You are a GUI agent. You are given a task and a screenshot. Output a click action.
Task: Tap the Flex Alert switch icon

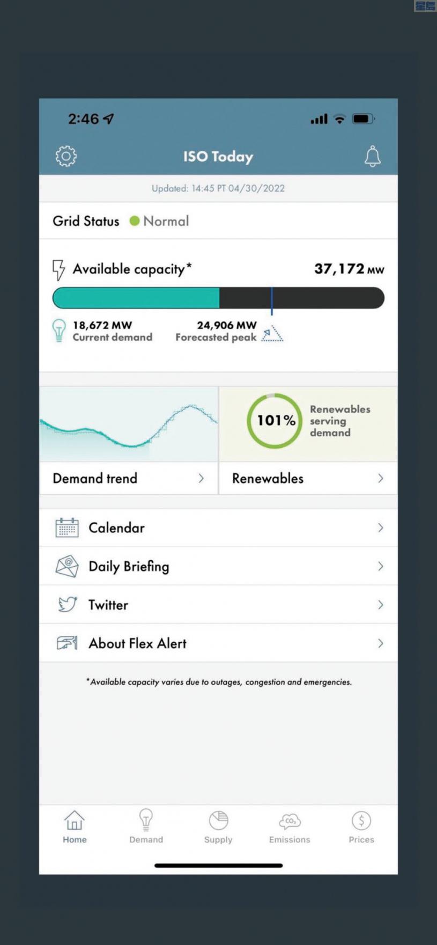pyautogui.click(x=67, y=643)
